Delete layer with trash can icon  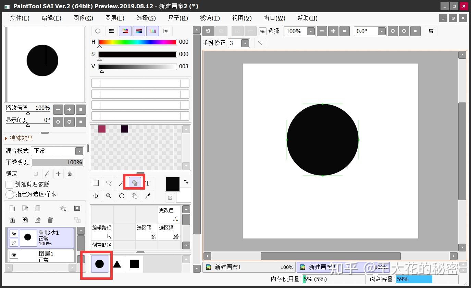(50, 220)
